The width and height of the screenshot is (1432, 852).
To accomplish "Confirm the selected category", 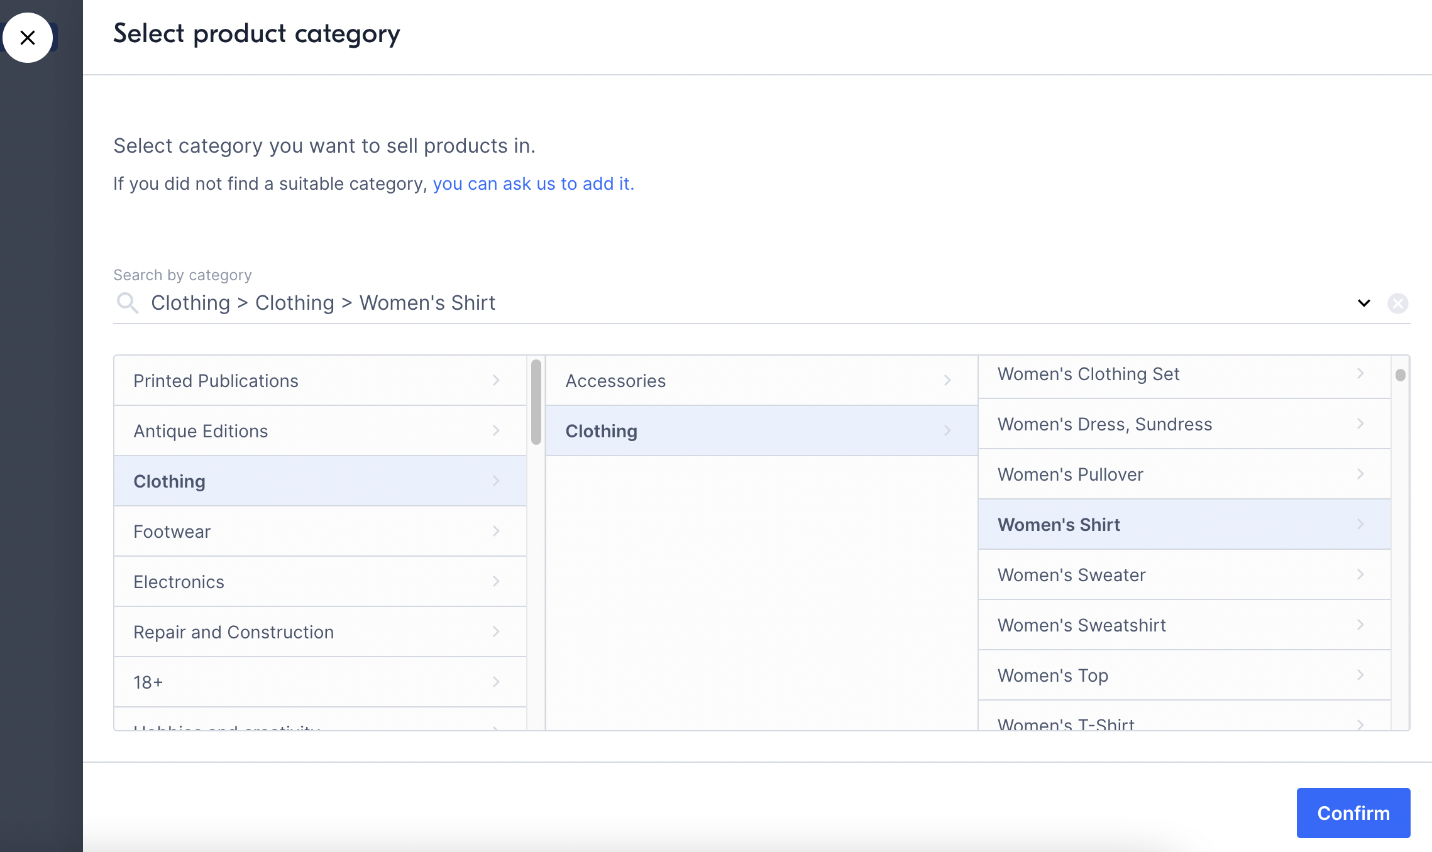I will click(x=1353, y=813).
